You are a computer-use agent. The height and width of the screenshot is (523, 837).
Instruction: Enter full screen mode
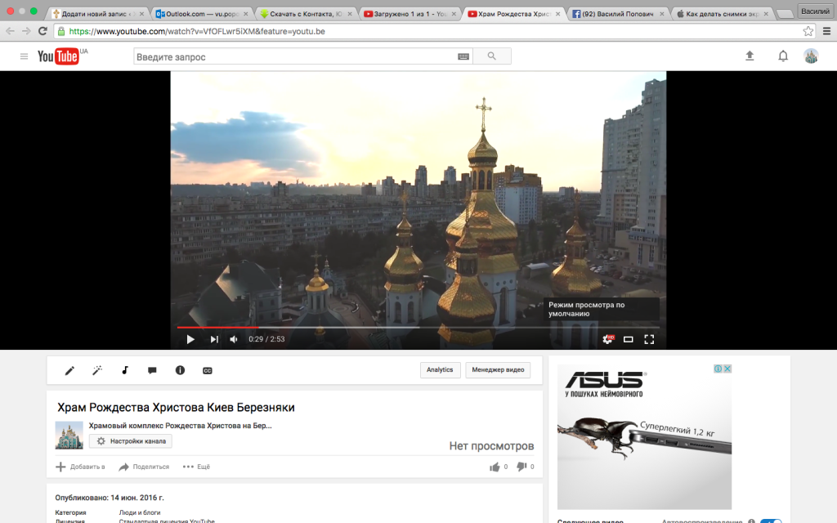pyautogui.click(x=649, y=339)
